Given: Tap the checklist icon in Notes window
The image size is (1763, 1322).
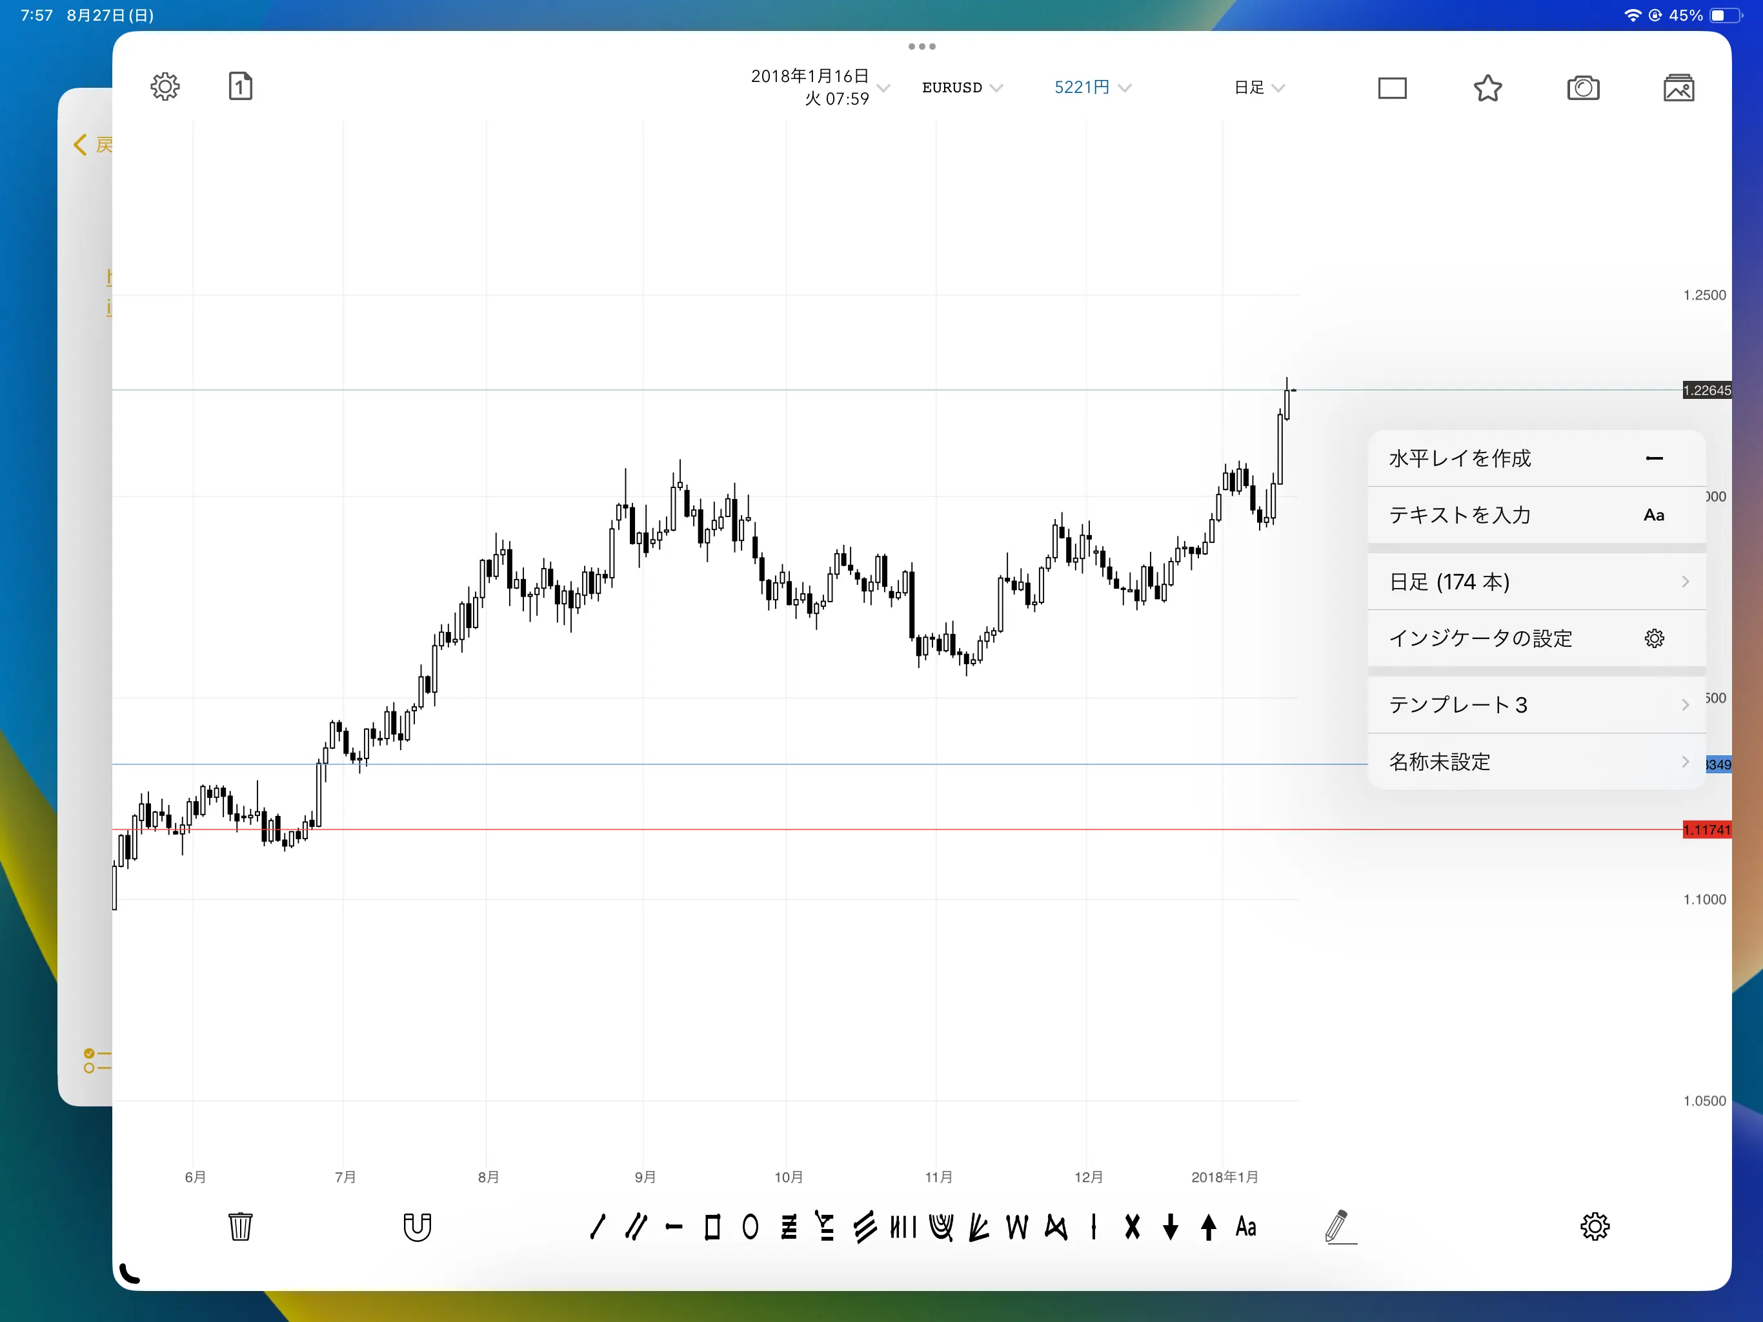Looking at the screenshot, I should coord(97,1061).
